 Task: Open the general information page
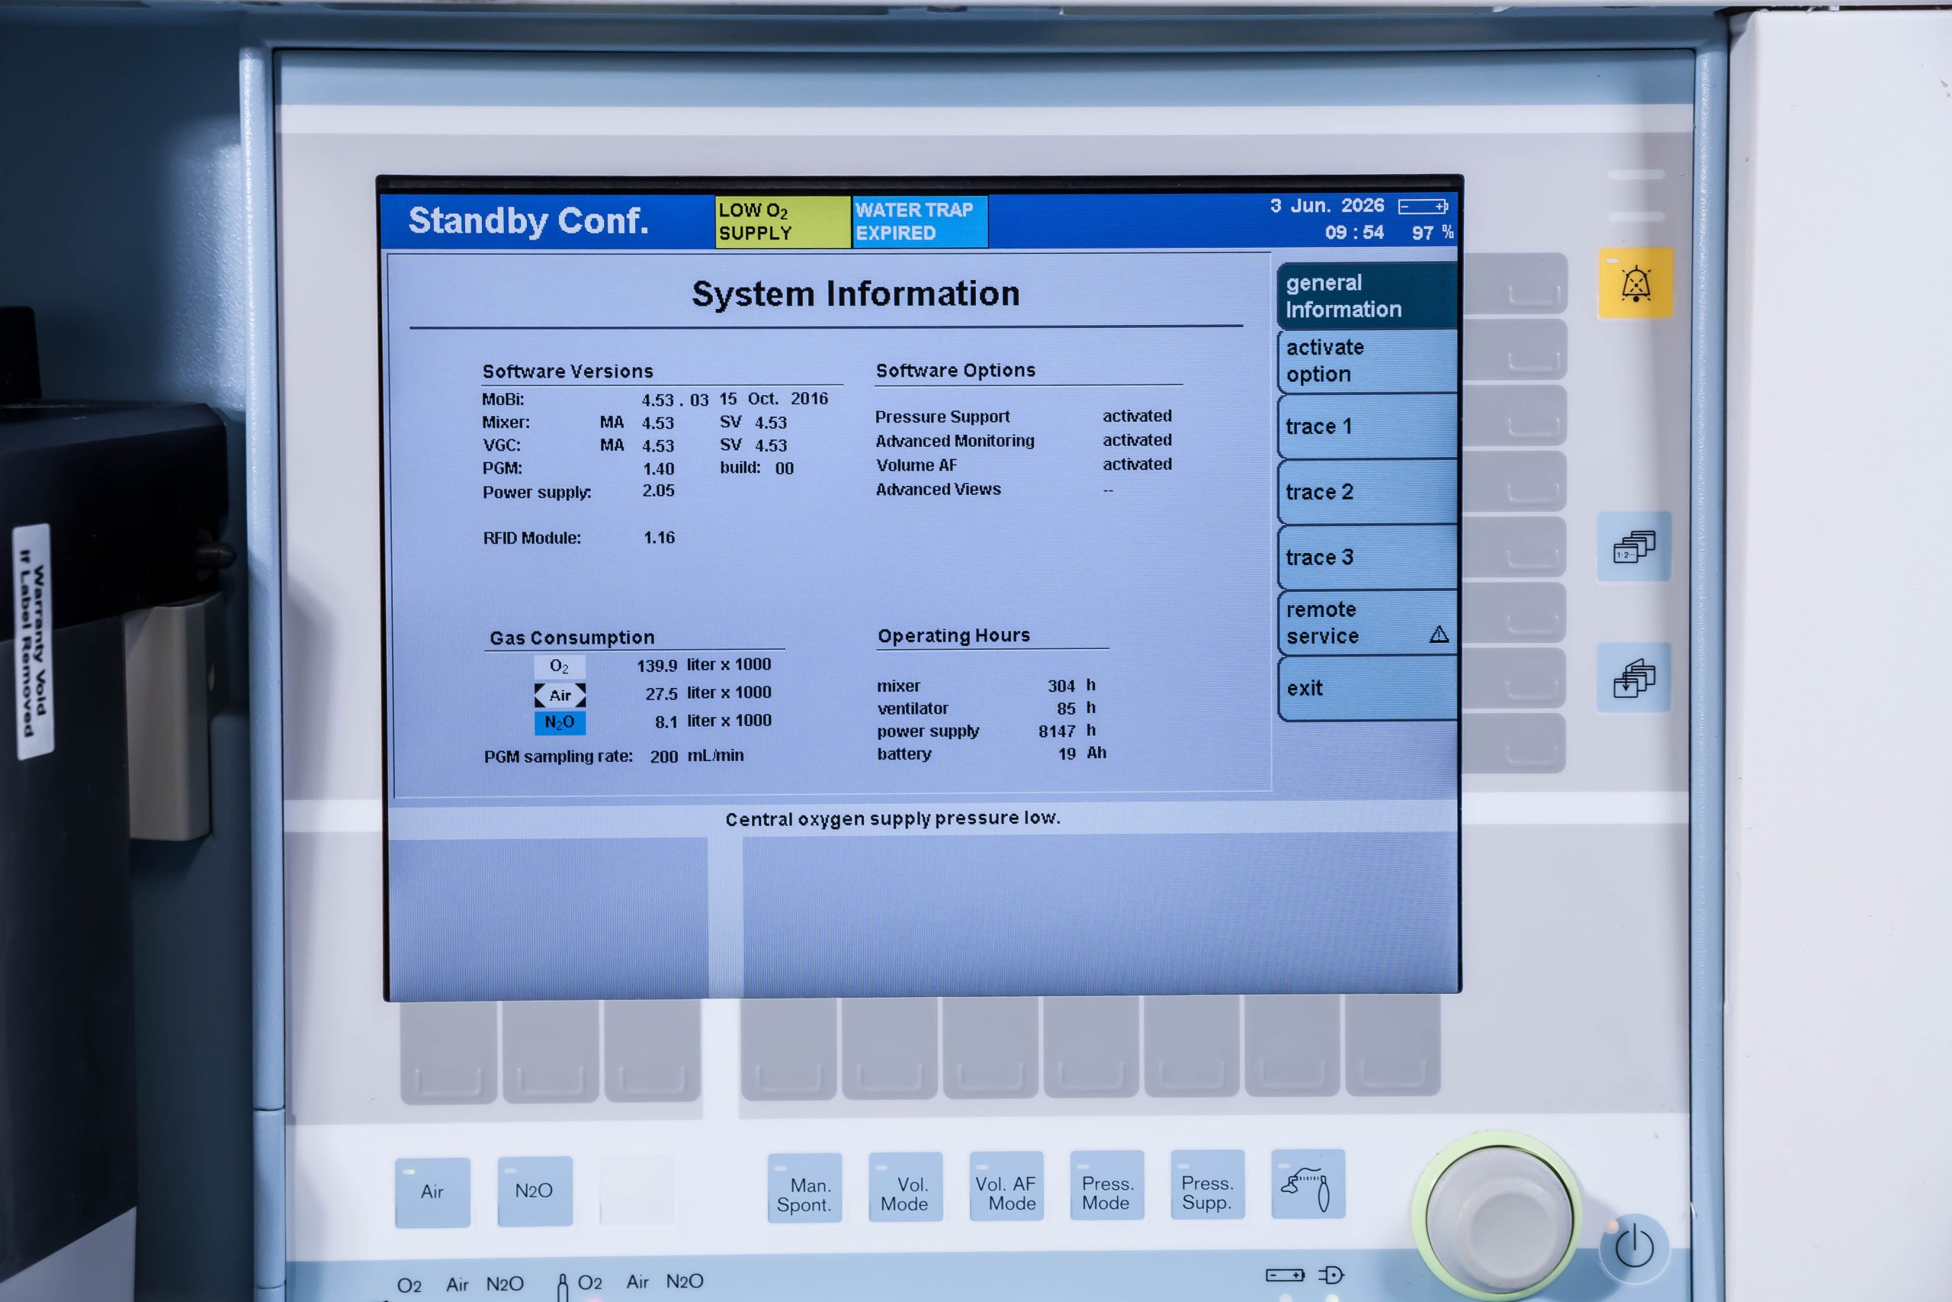(x=1367, y=296)
